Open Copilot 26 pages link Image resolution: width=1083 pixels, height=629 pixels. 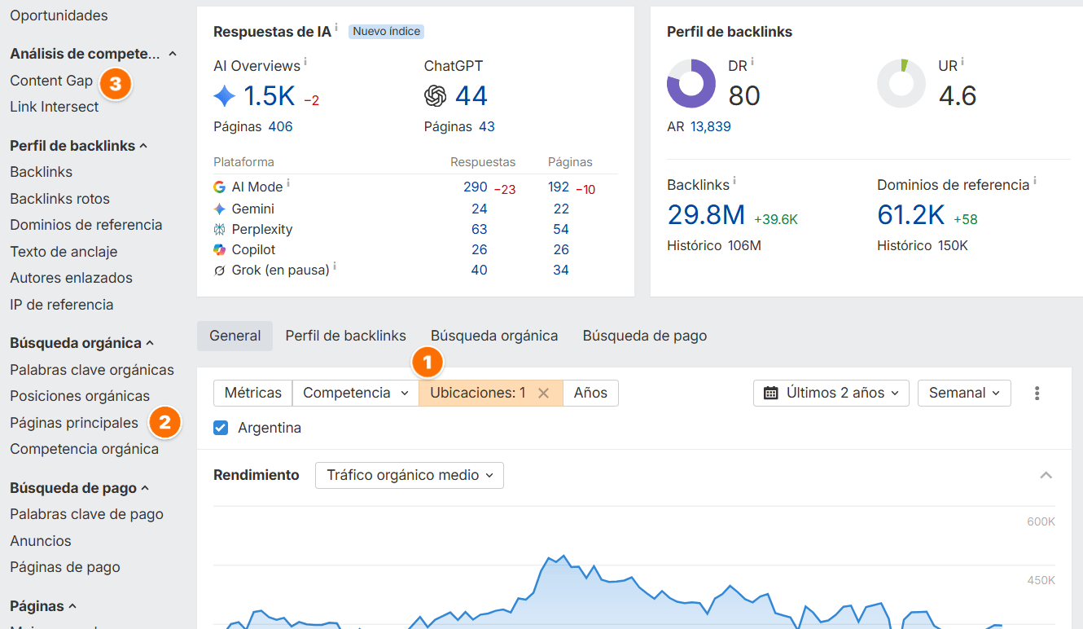561,250
